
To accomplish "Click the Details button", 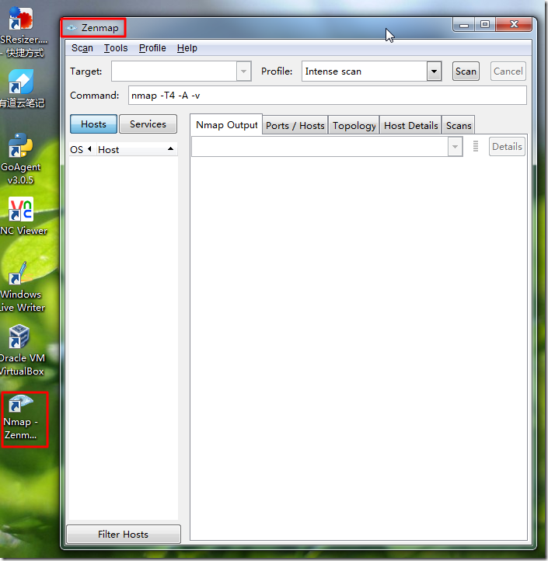I will pyautogui.click(x=507, y=146).
